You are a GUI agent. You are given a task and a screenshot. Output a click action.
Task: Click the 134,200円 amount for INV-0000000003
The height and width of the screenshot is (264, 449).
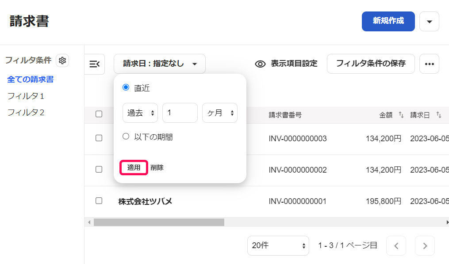(384, 139)
